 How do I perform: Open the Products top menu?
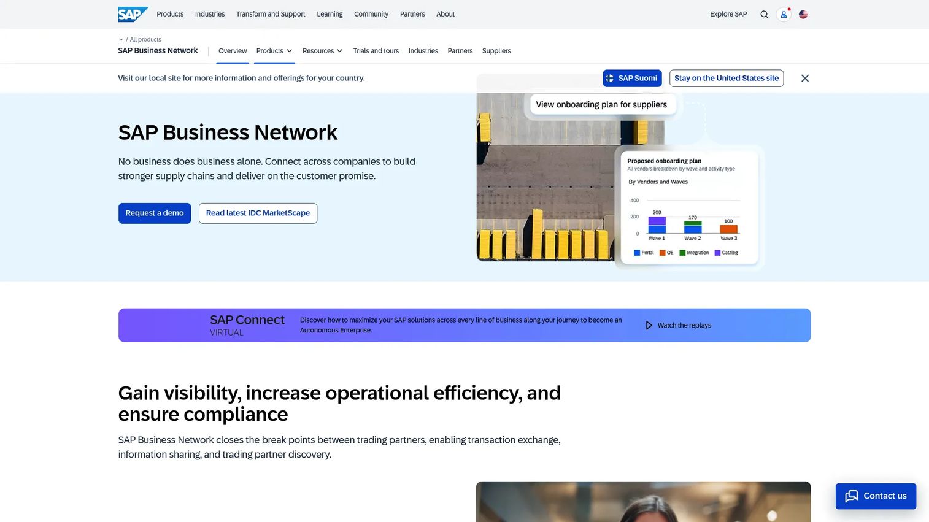[170, 14]
